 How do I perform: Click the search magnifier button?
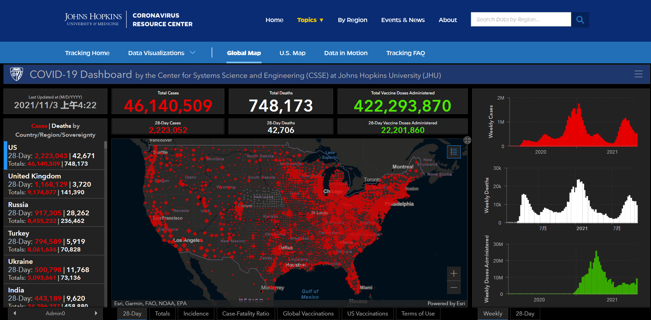580,20
